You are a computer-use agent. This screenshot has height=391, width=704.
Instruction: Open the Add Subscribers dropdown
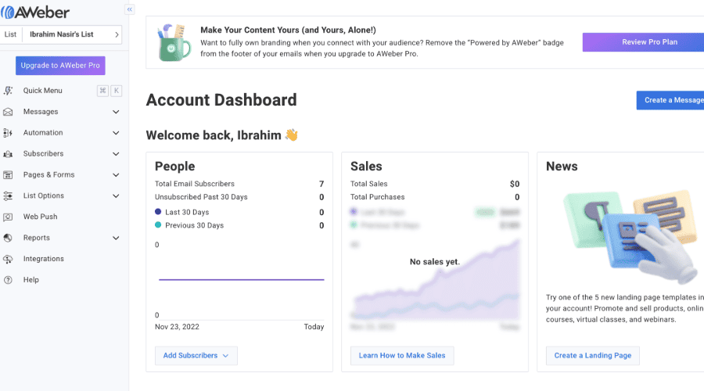coord(196,356)
